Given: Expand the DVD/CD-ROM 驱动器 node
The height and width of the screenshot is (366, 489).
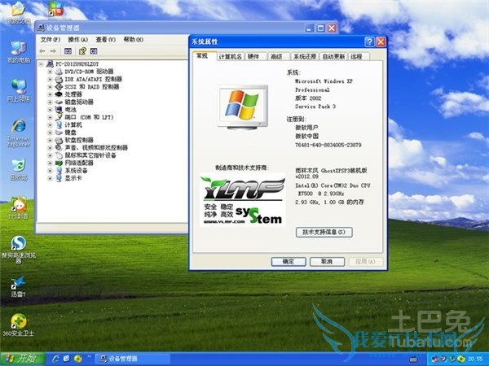Looking at the screenshot, I should tap(50, 72).
